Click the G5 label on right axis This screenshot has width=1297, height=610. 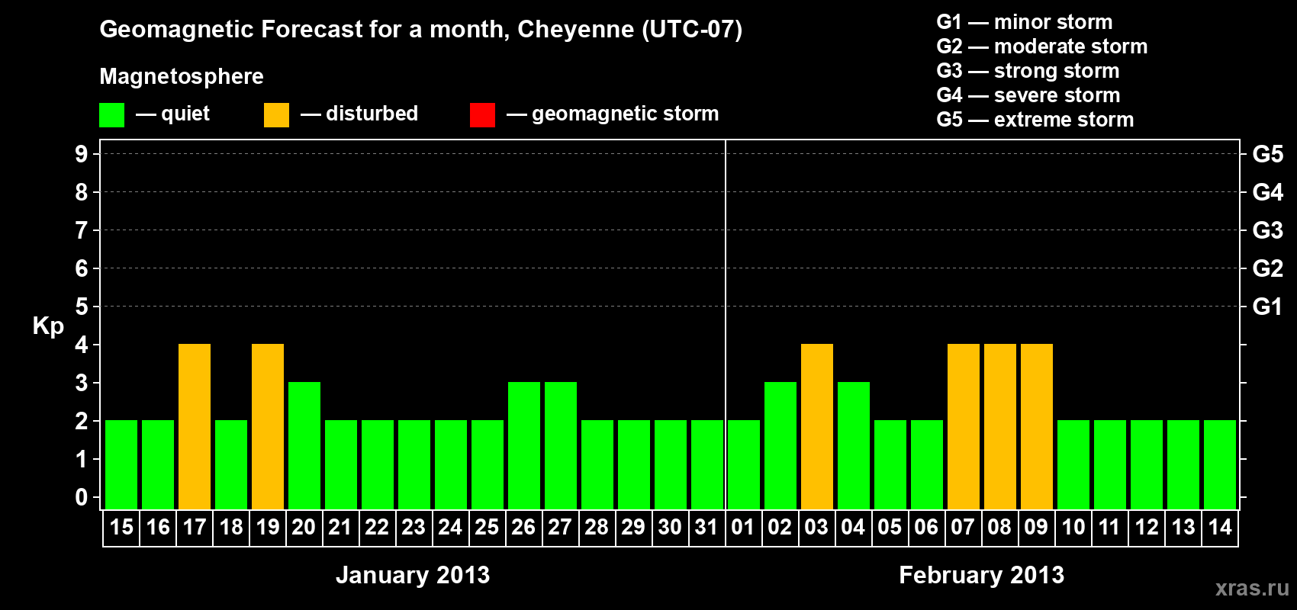click(x=1268, y=154)
